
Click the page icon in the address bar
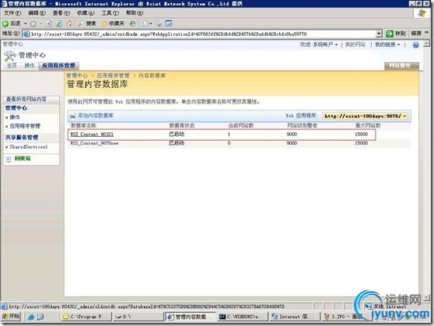[x=26, y=34]
